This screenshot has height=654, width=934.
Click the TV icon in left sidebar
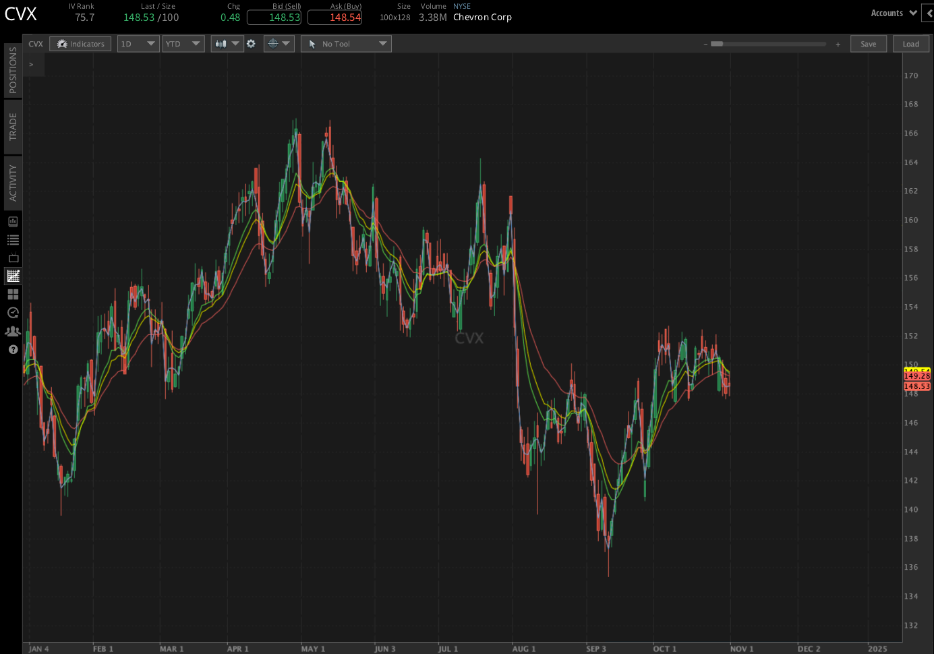coord(13,258)
